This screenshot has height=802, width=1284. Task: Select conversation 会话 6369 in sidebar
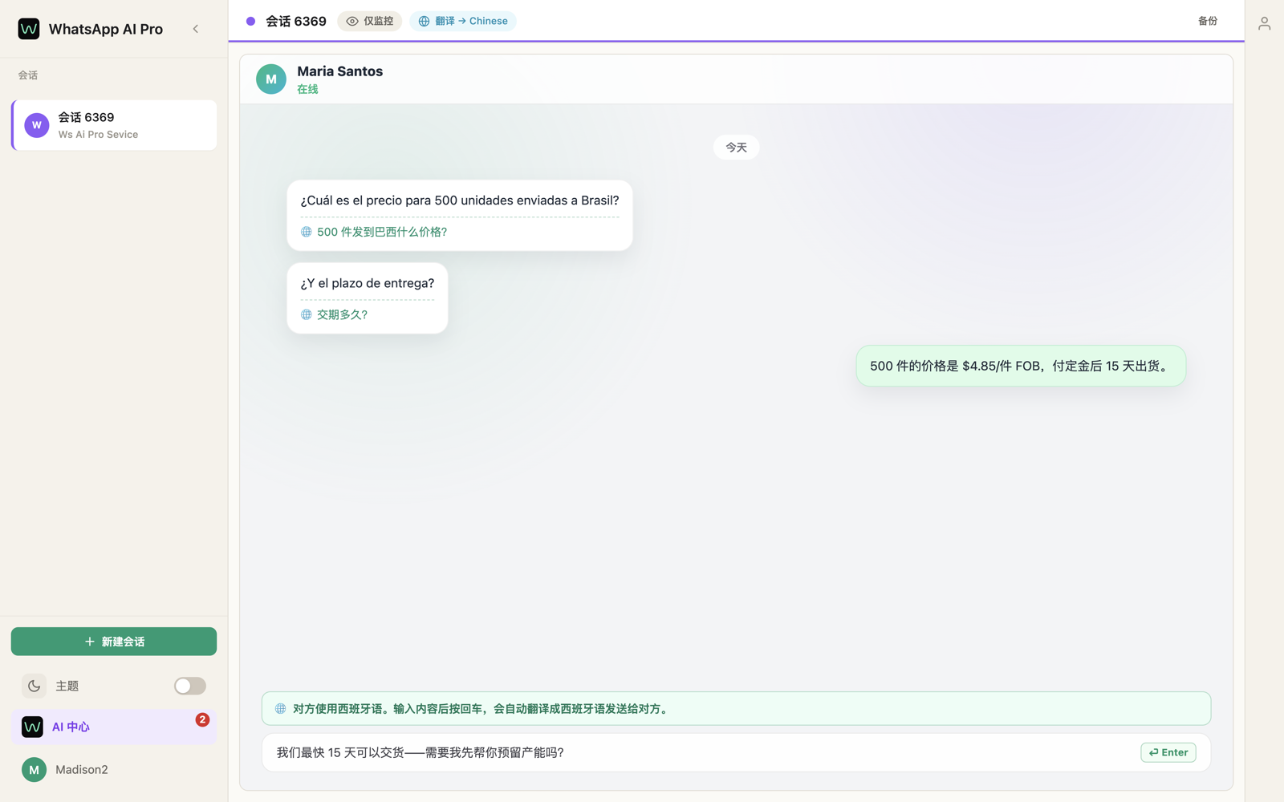pyautogui.click(x=114, y=125)
